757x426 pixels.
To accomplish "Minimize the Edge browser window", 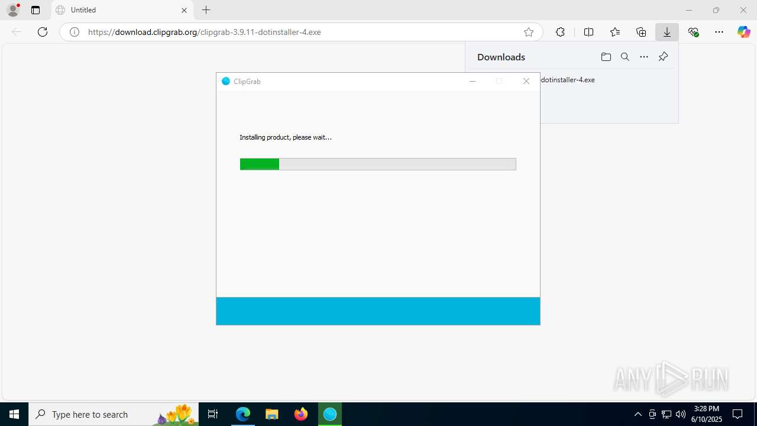I will (689, 10).
